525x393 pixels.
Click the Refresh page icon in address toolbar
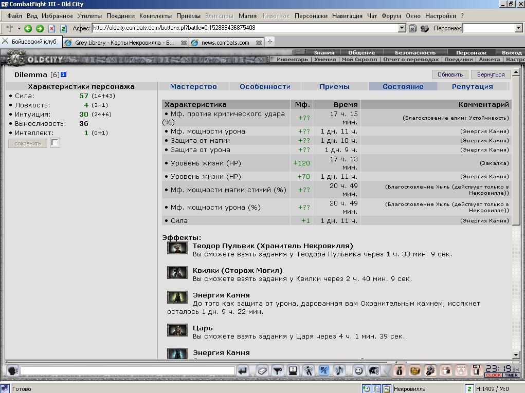[x=63, y=28]
